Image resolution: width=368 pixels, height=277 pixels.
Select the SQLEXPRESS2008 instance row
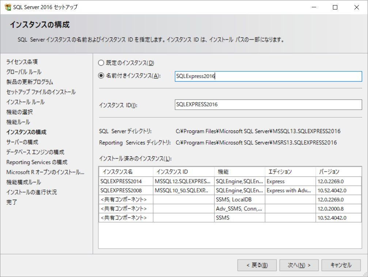point(230,190)
